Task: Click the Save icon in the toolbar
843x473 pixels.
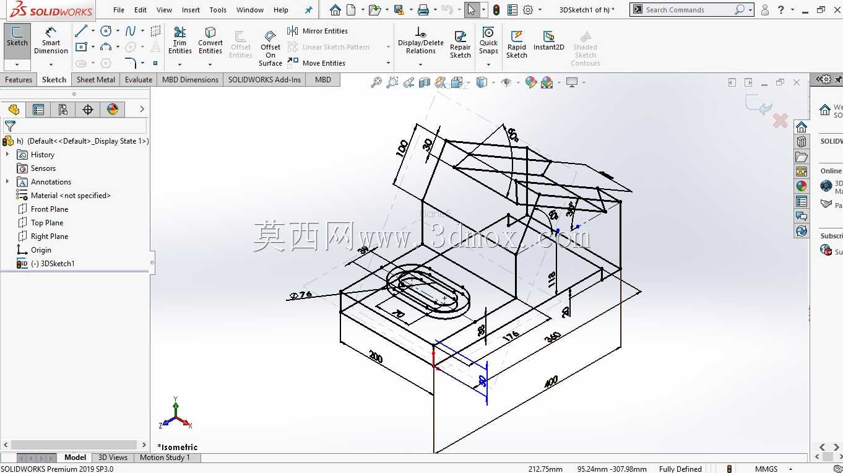Action: pos(399,10)
